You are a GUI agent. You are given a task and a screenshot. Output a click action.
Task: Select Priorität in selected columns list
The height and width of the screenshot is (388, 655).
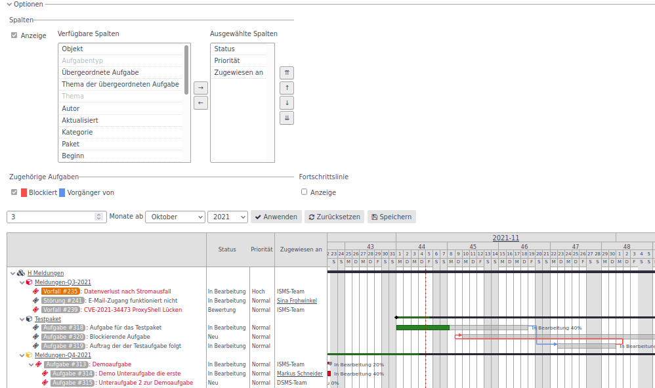[x=238, y=60]
